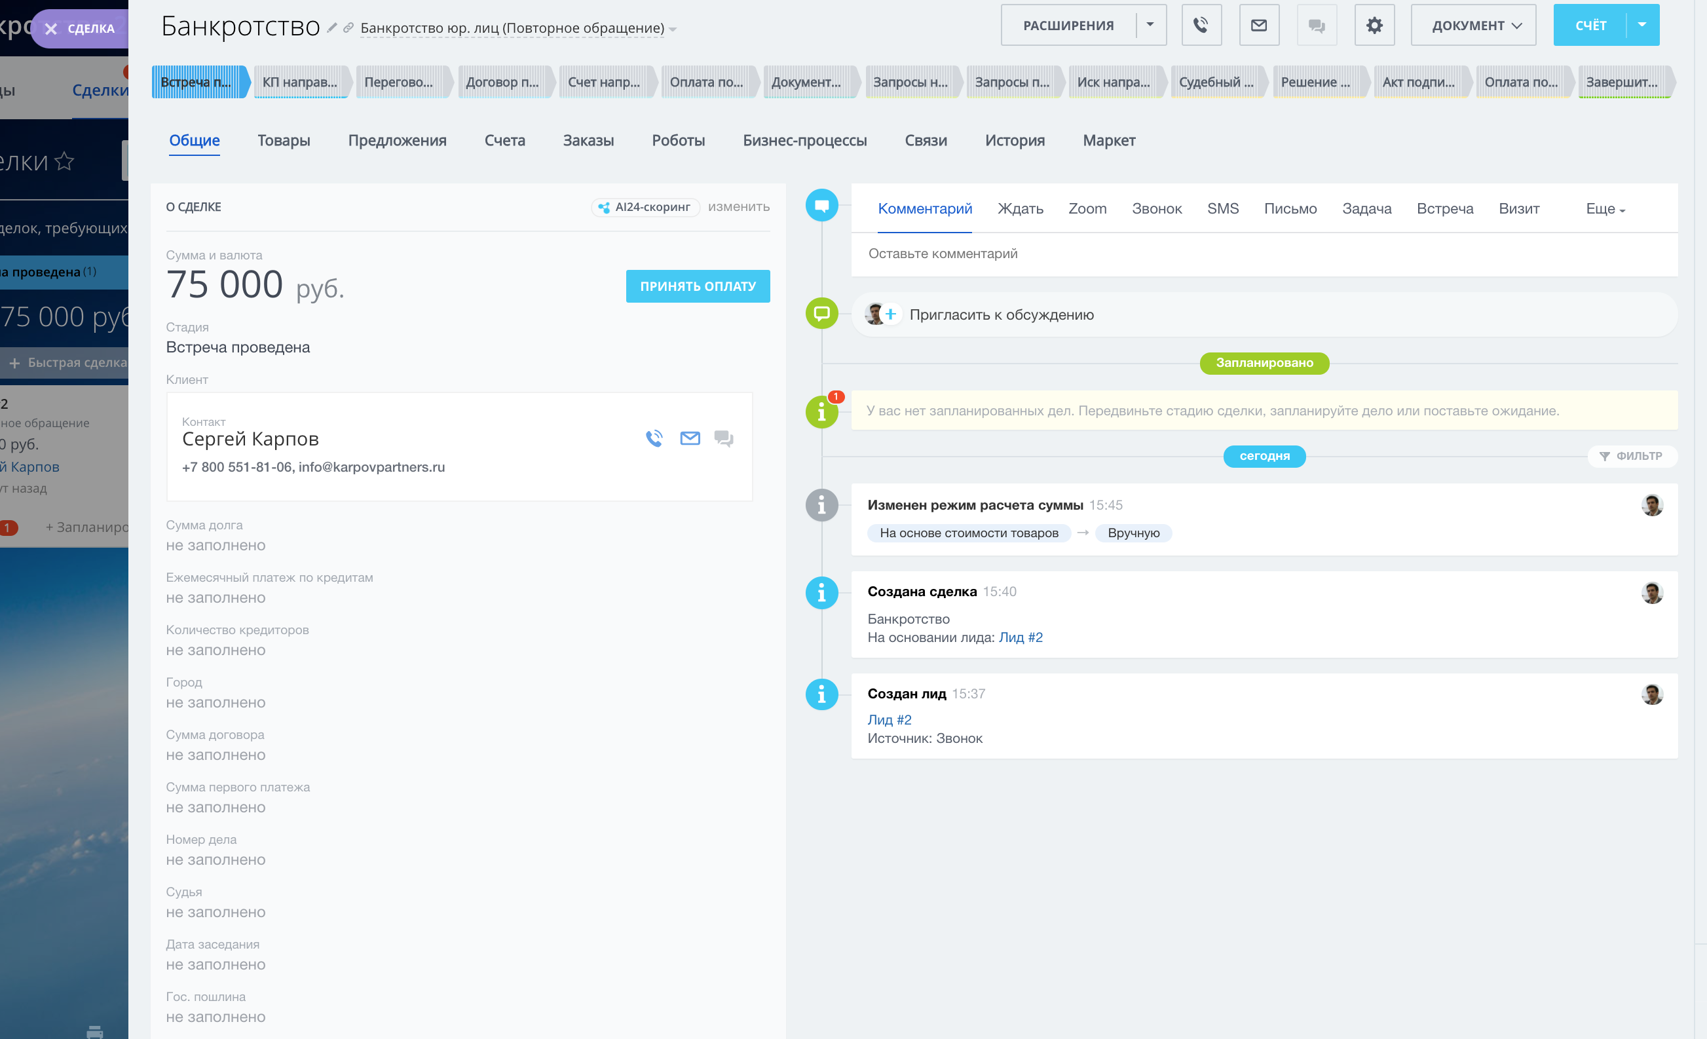The height and width of the screenshot is (1039, 1707).
Task: Star the deals page as favorite
Action: [64, 161]
